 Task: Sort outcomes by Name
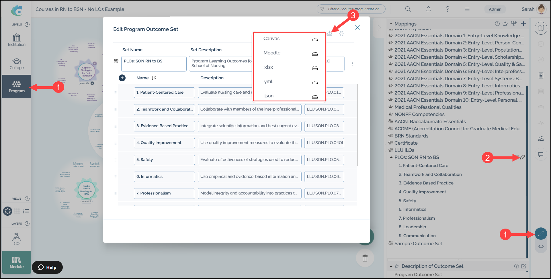[154, 78]
